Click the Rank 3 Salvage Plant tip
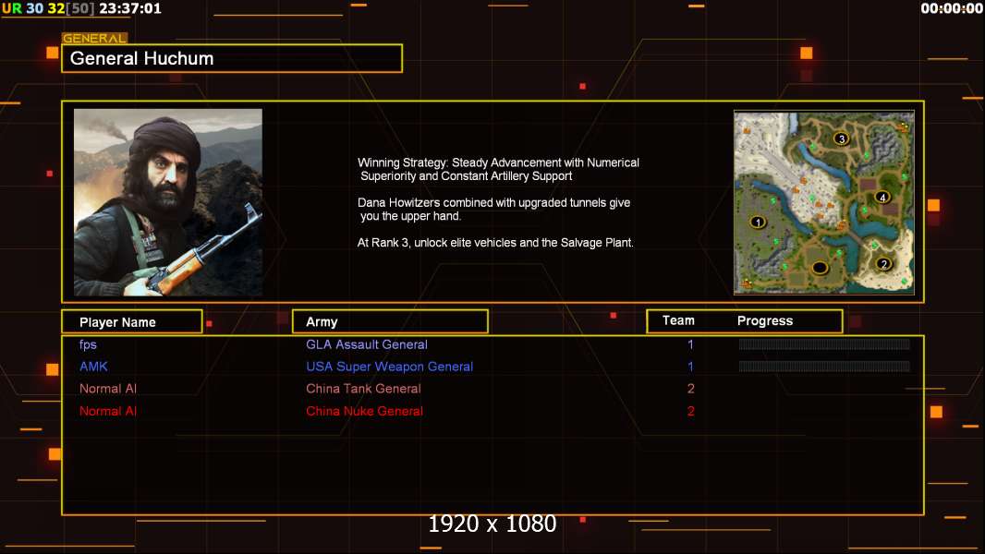Viewport: 985px width, 554px height. [x=495, y=242]
